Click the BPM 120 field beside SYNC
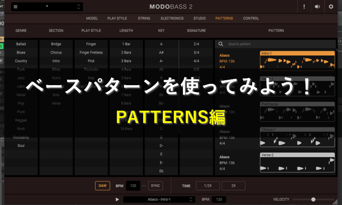The height and width of the screenshot is (205, 342). pos(133,185)
